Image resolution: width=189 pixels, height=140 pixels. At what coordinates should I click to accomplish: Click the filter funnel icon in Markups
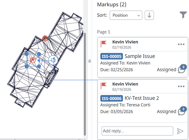[x=183, y=15]
